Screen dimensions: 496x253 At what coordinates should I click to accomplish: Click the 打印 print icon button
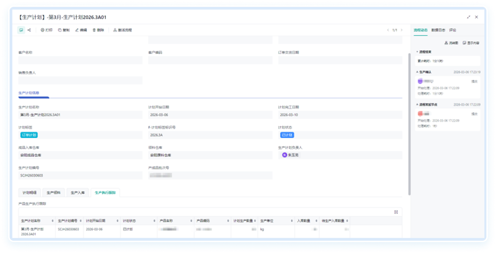[x=47, y=30]
